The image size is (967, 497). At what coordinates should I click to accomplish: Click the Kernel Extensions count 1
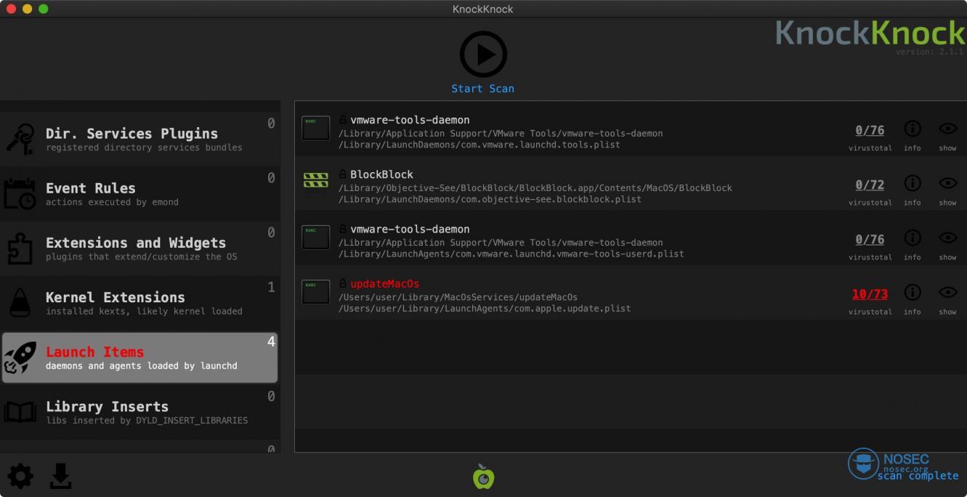click(x=272, y=287)
